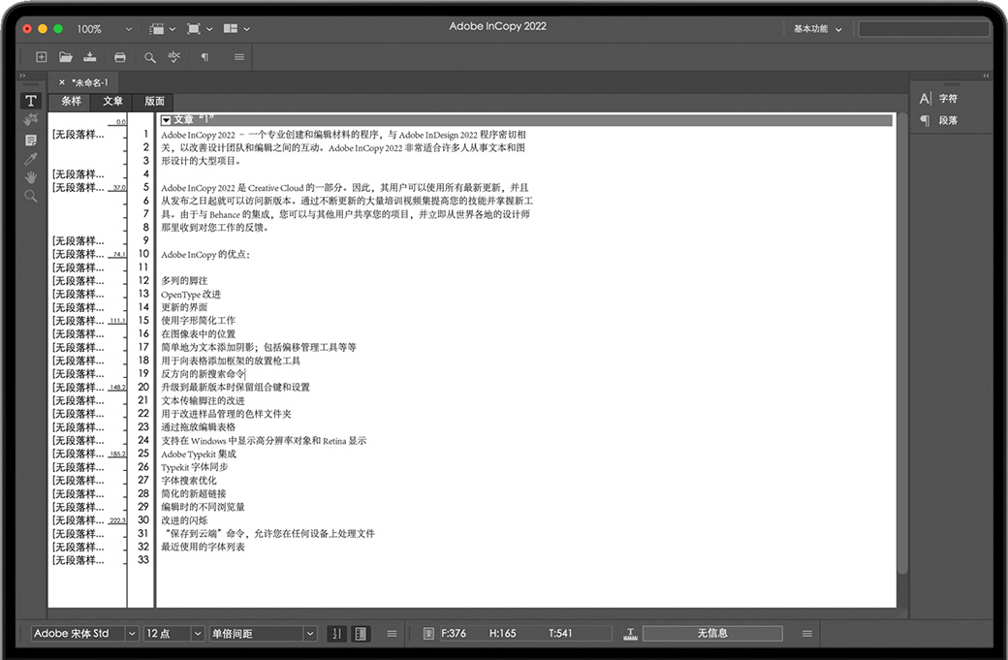Image resolution: width=1008 pixels, height=660 pixels.
Task: Click the Save icon in the toolbar
Action: pyautogui.click(x=91, y=57)
